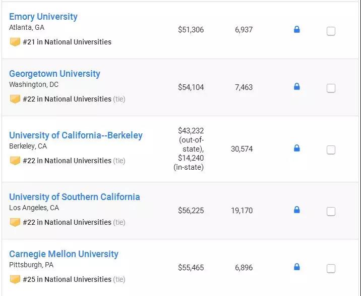
Task: Check the compare box for Emory University
Action: [x=331, y=31]
